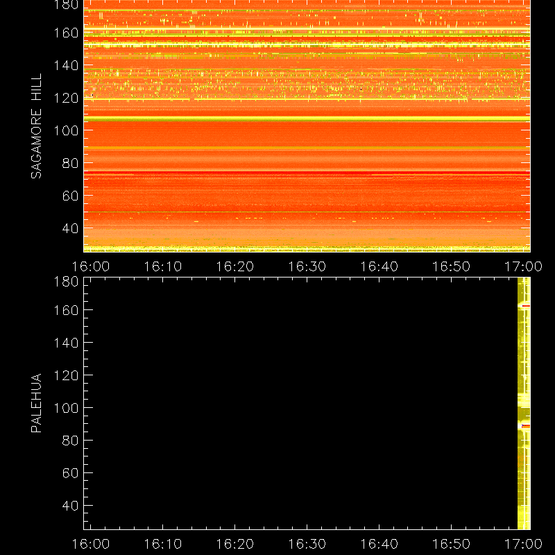Image resolution: width=555 pixels, height=555 pixels.
Task: Select the 80 frequency label on Sagamore Hill plot
Action: (70, 163)
